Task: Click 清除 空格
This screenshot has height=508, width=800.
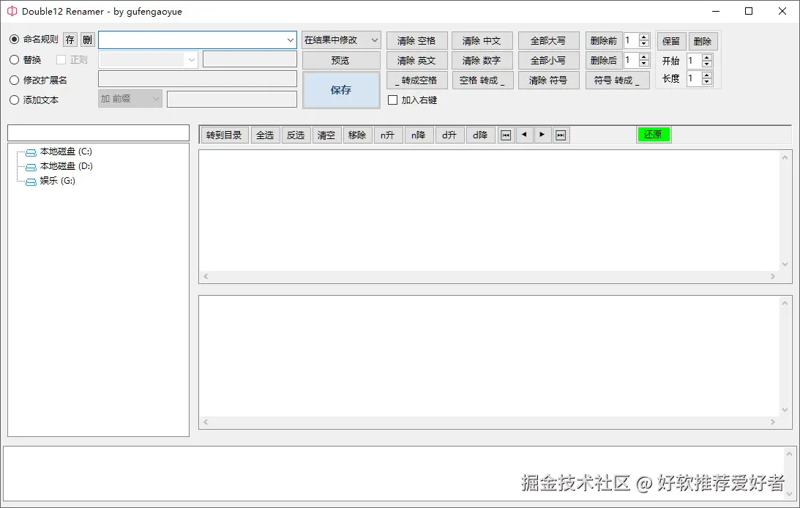Action: 417,40
